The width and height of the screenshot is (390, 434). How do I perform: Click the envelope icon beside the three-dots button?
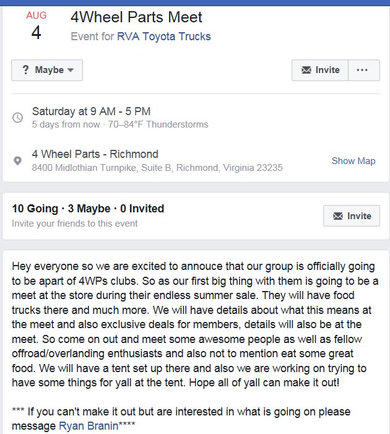[306, 70]
